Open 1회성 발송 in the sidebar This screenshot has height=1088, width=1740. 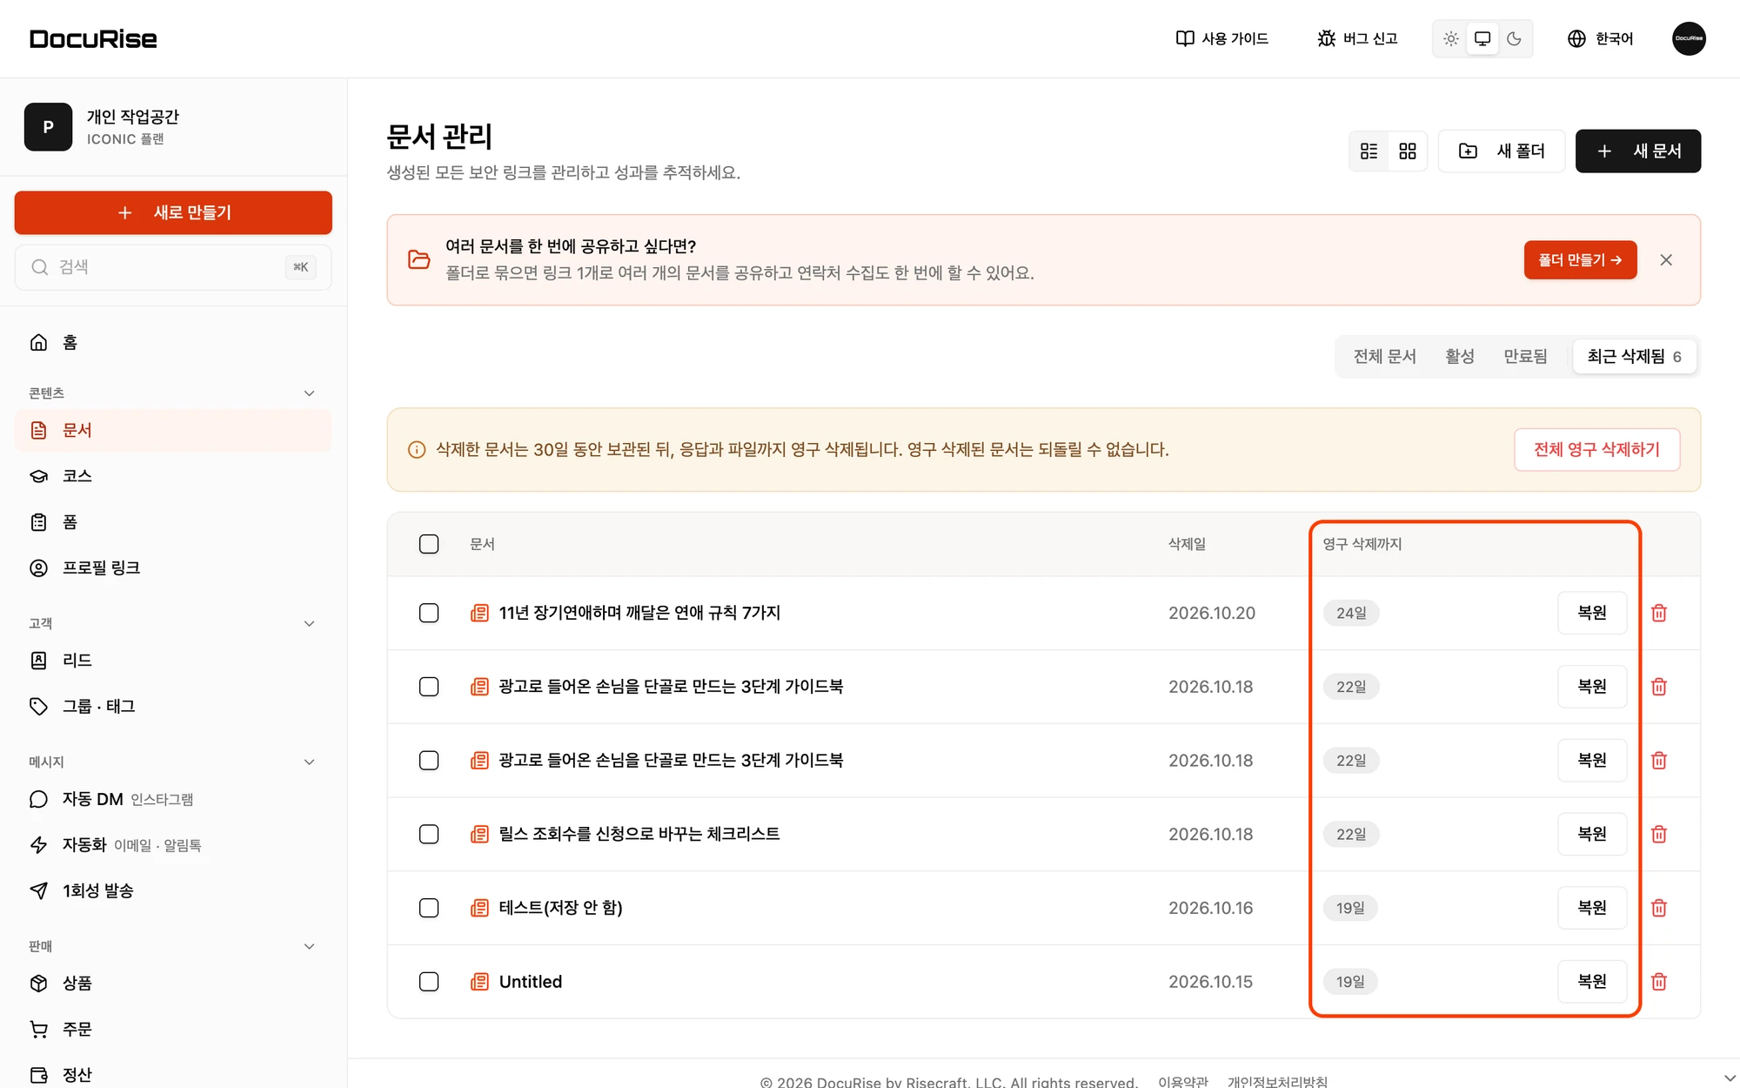[173, 891]
